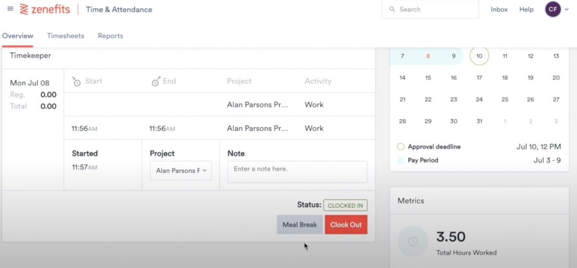Select July 26 on the calendar
This screenshot has width=577, height=268.
[530, 100]
